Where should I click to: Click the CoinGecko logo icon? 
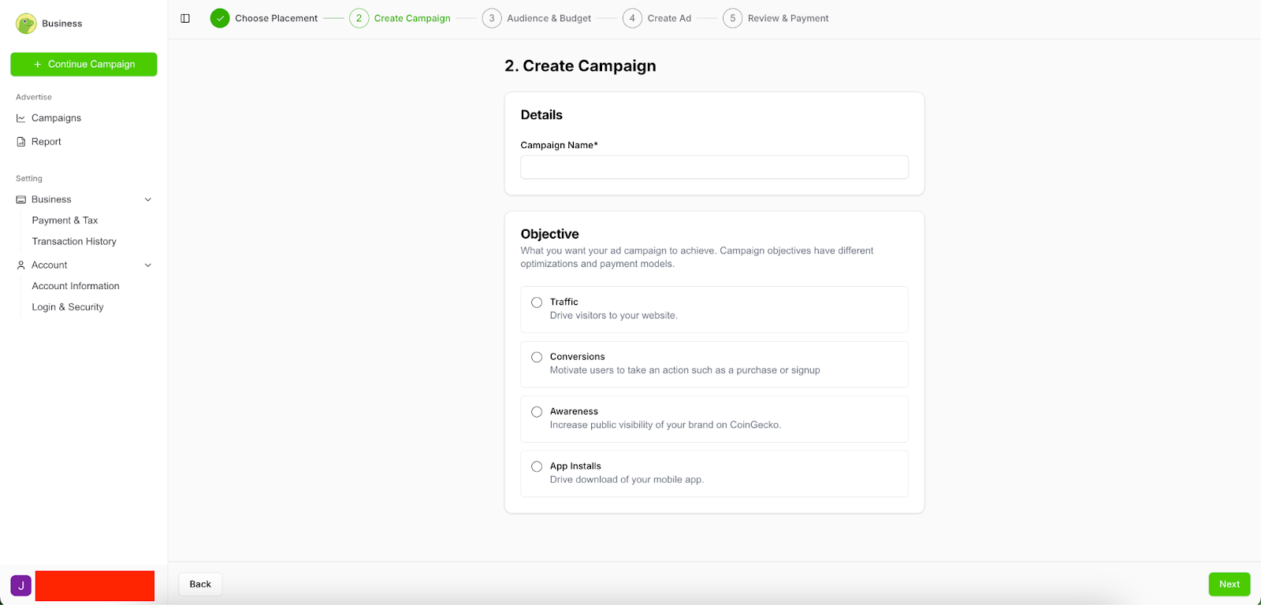[26, 24]
